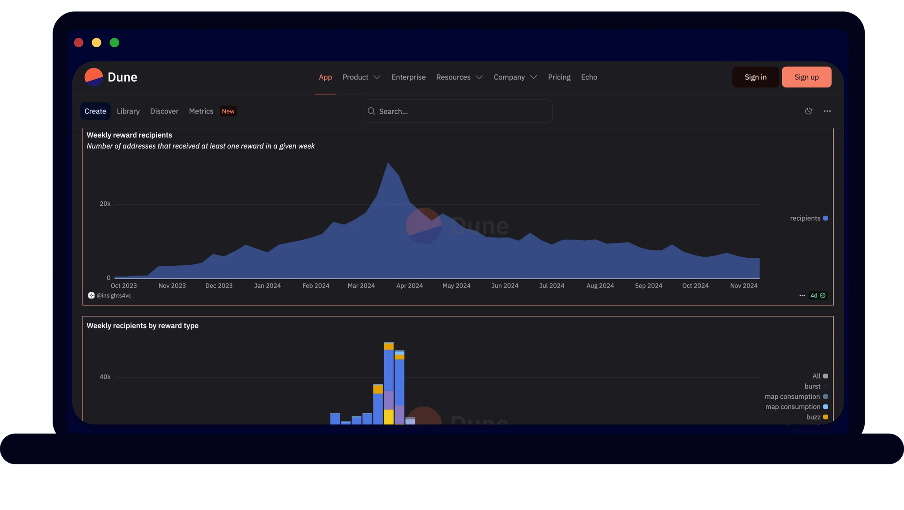Click the magnifier icon in the search bar
Image resolution: width=904 pixels, height=510 pixels.
click(371, 111)
